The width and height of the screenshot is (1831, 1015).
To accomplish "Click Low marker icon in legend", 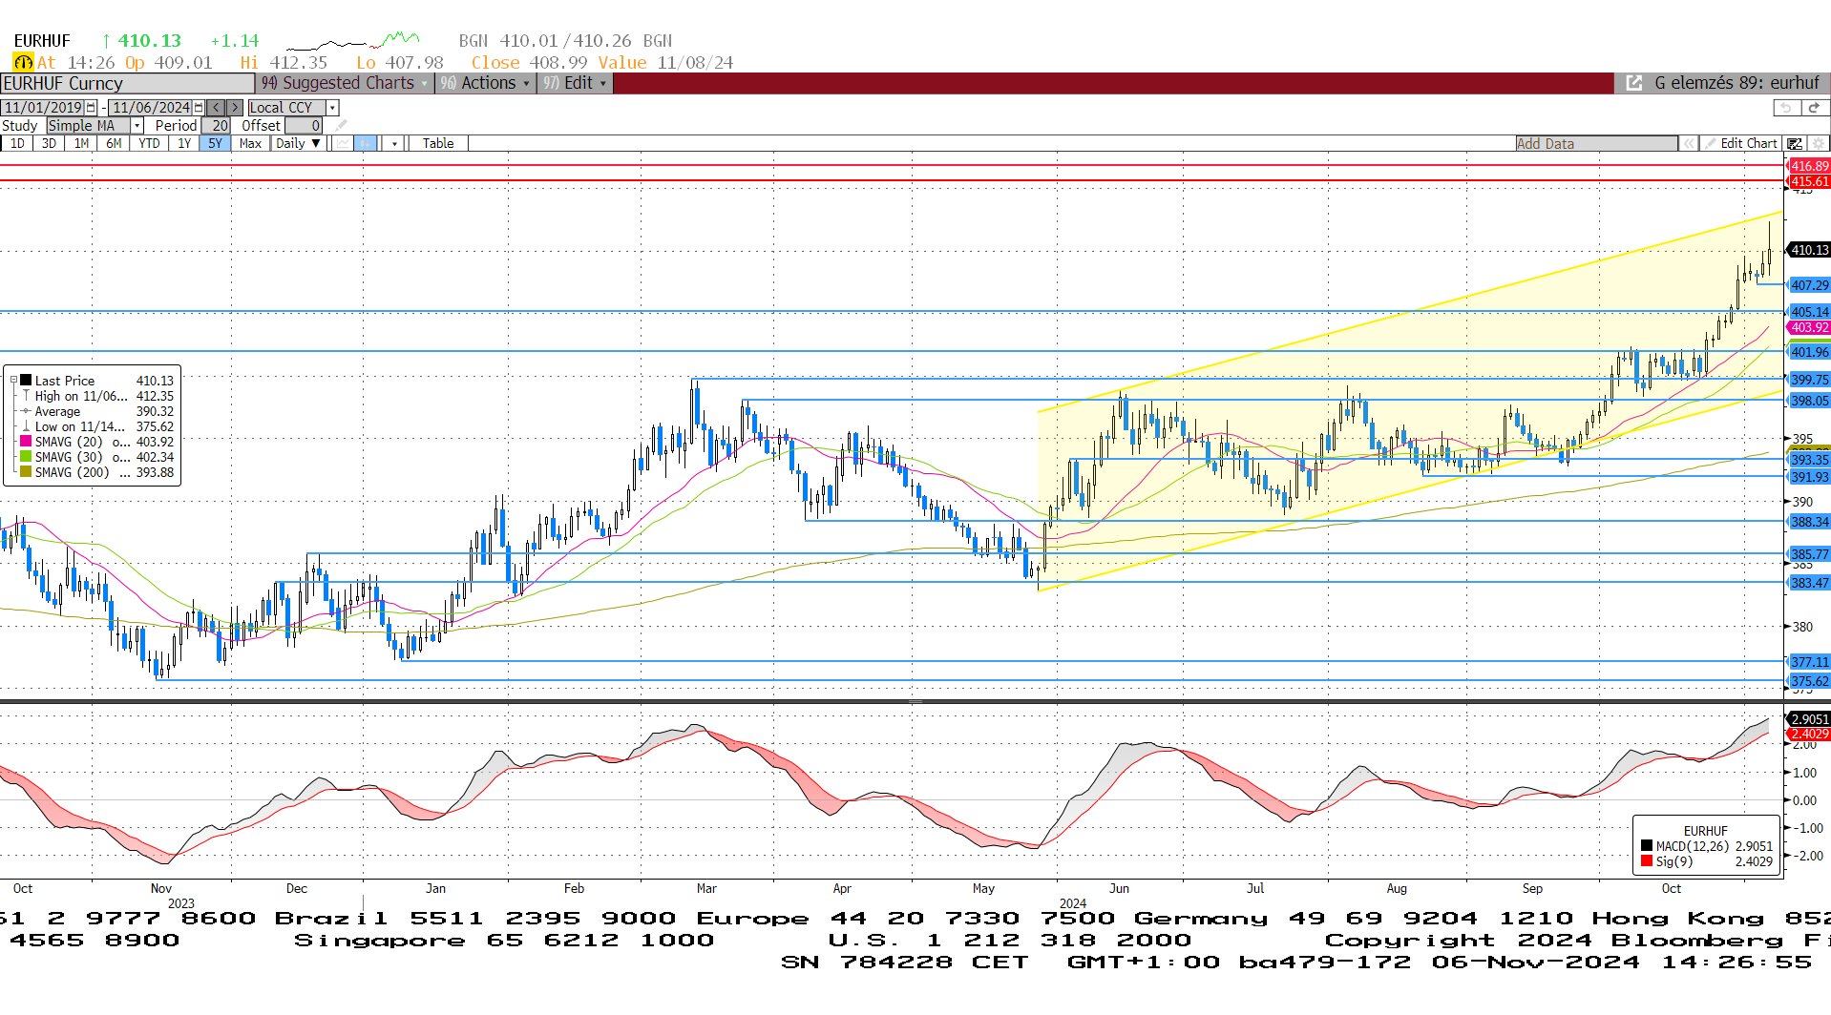I will tap(26, 426).
